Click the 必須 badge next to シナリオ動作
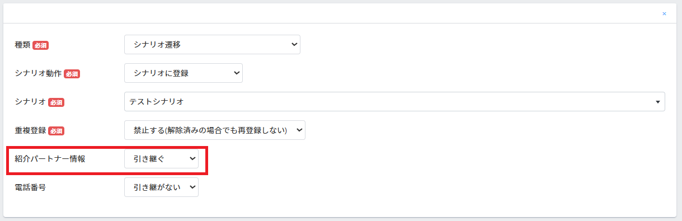This screenshot has height=221, width=682. 72,74
